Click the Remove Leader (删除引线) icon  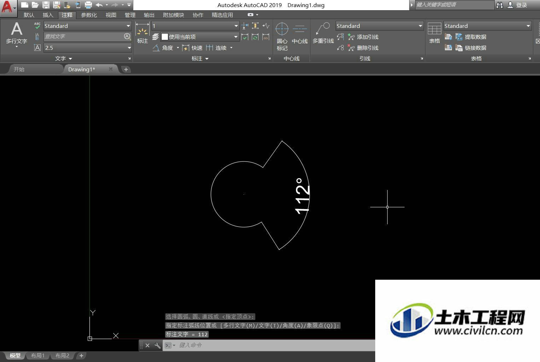363,48
